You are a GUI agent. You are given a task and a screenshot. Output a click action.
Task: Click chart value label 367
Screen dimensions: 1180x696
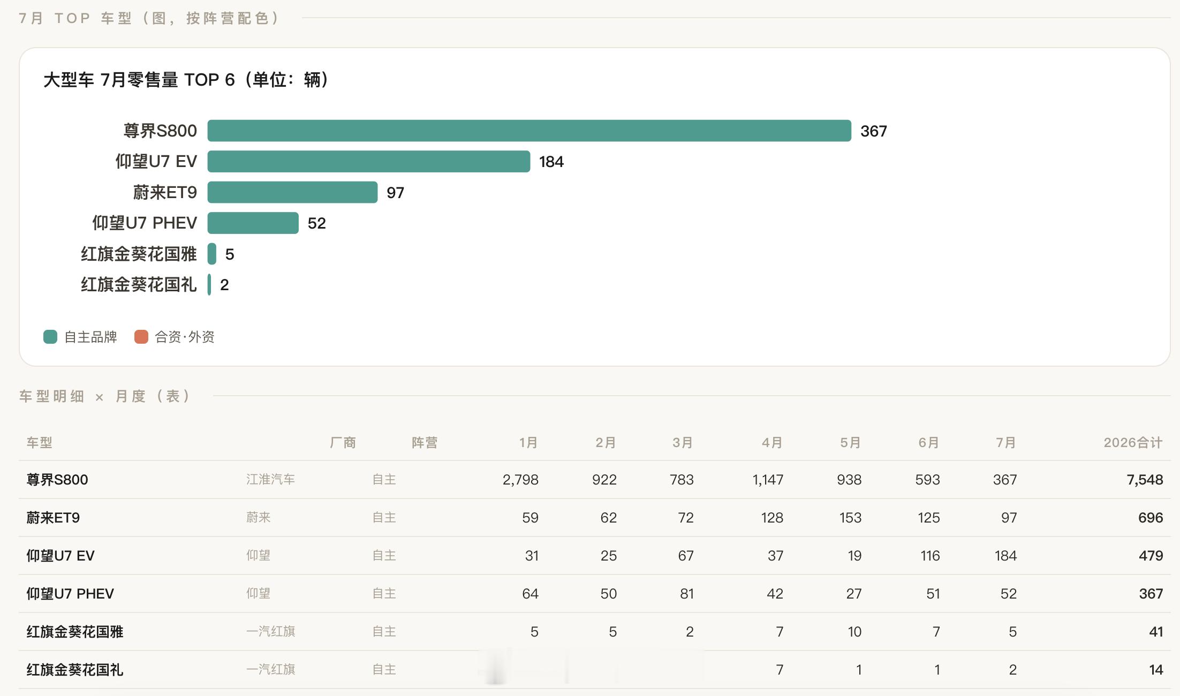pyautogui.click(x=874, y=131)
